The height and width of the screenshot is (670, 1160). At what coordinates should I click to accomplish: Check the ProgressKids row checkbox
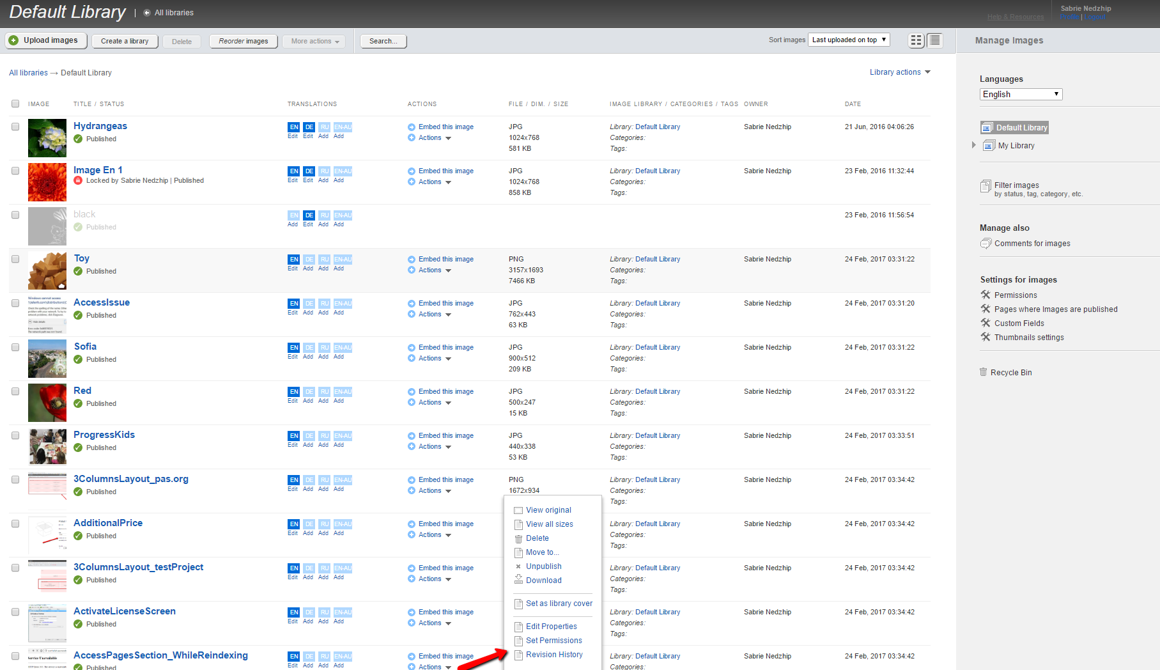click(x=15, y=435)
